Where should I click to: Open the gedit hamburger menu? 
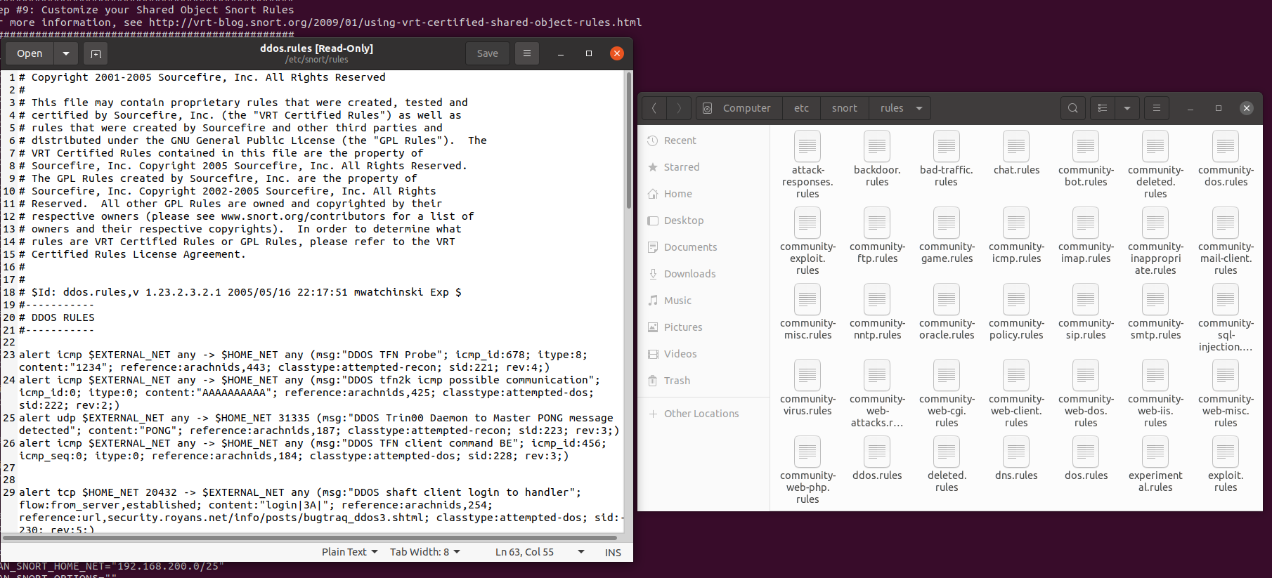526,53
